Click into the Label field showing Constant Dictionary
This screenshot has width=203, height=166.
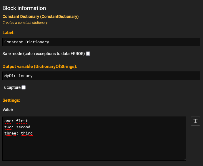click(101, 42)
